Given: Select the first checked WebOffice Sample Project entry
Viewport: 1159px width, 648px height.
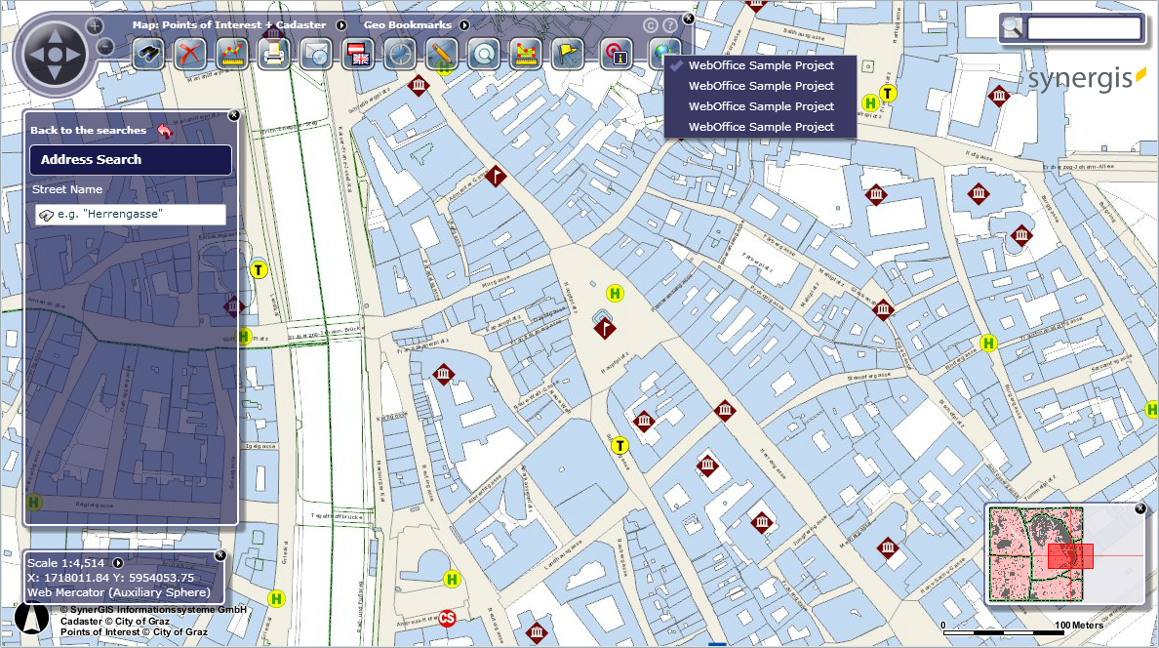Looking at the screenshot, I should [761, 65].
